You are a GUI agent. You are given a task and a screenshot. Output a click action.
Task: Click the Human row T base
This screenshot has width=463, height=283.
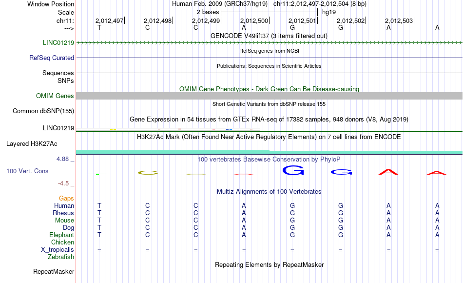click(99, 205)
